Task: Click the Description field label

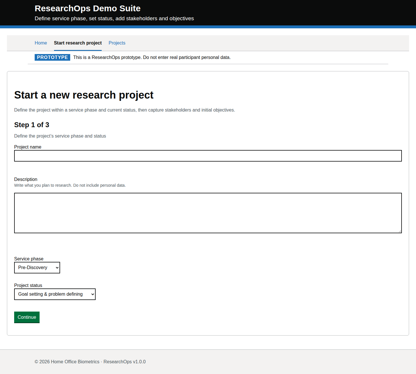Action: pos(26,179)
